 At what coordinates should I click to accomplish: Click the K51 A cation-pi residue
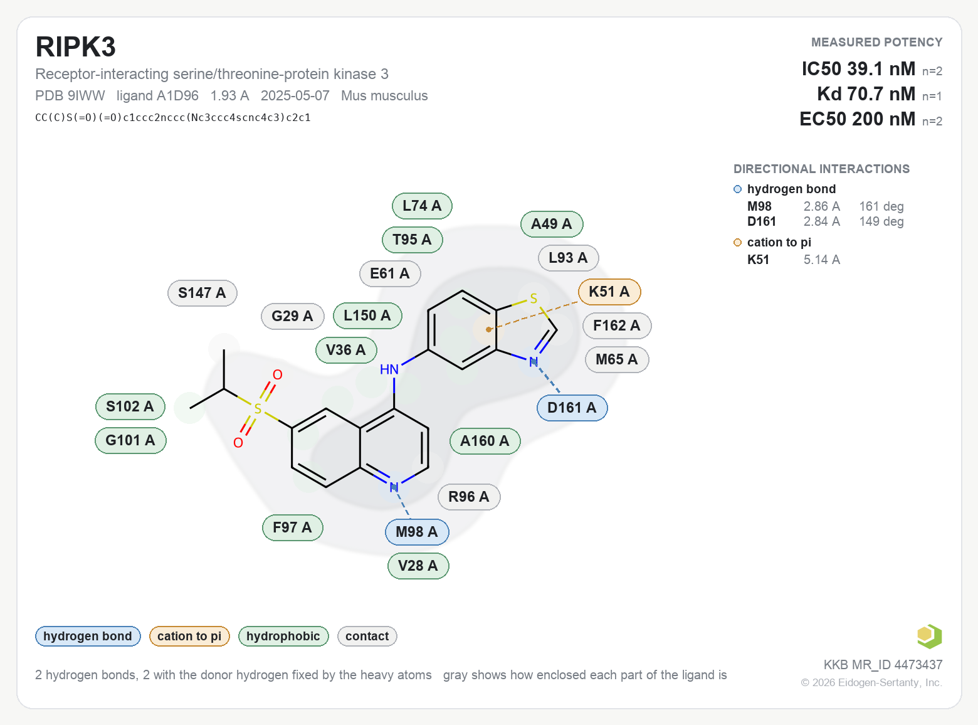click(x=609, y=292)
